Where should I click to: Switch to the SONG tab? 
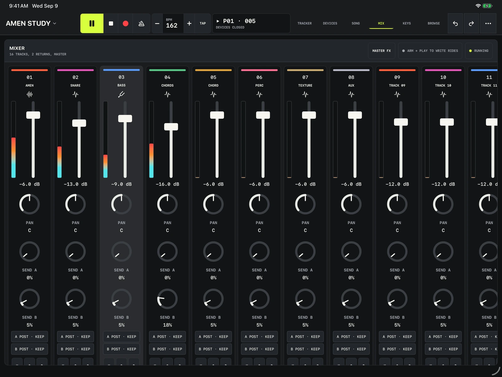[356, 23]
